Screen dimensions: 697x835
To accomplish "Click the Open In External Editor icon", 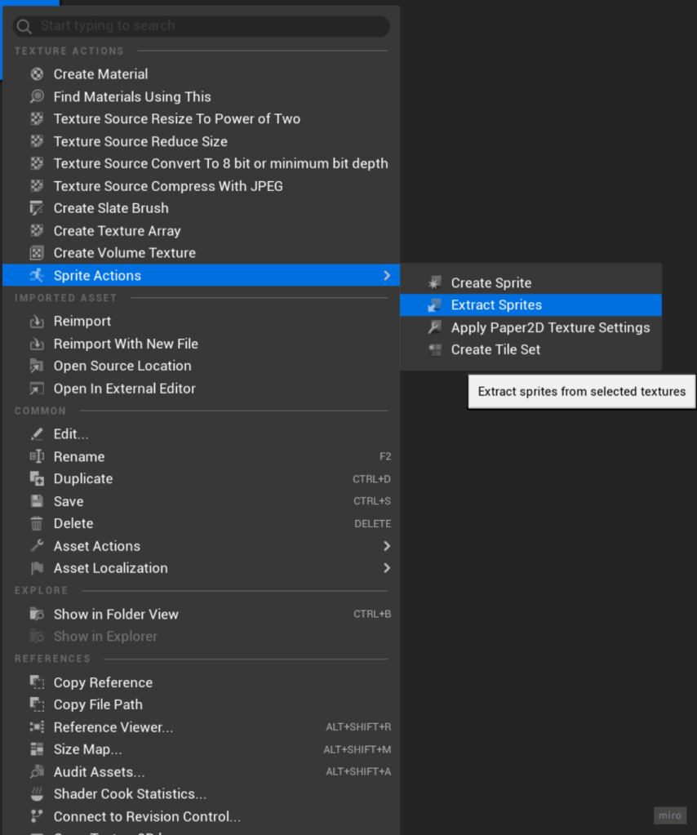I will pos(37,389).
